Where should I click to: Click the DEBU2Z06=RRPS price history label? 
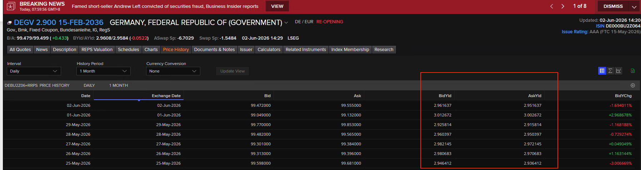tap(37, 85)
